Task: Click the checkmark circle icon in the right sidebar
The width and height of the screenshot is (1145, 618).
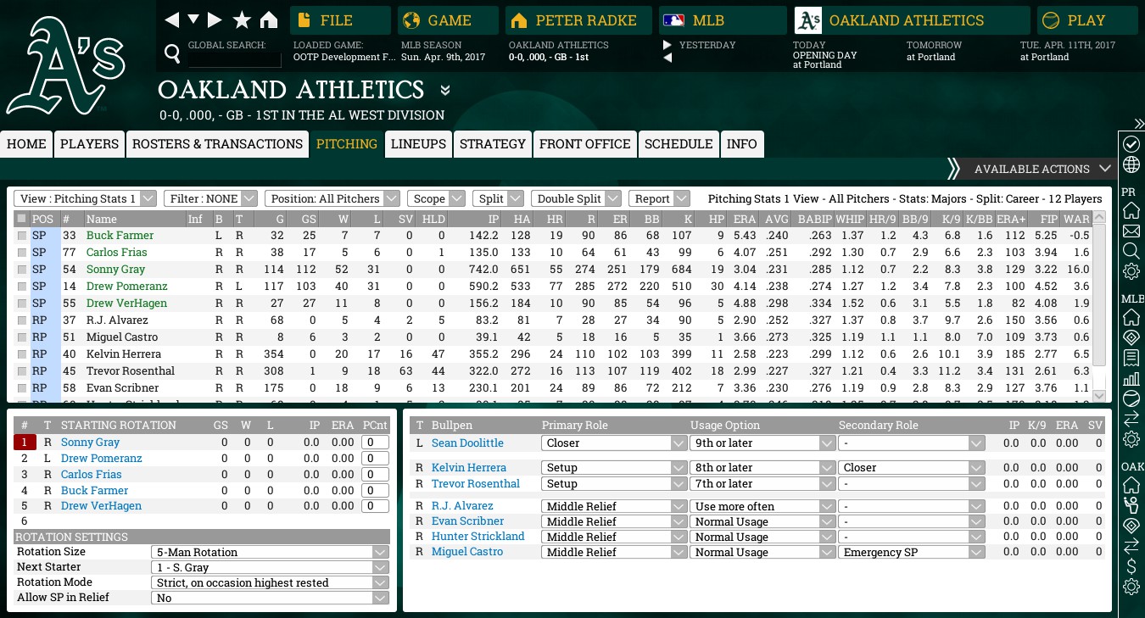Action: 1131,143
